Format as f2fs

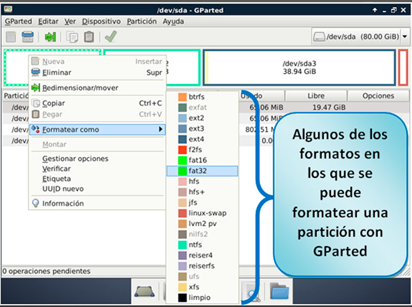pos(202,149)
